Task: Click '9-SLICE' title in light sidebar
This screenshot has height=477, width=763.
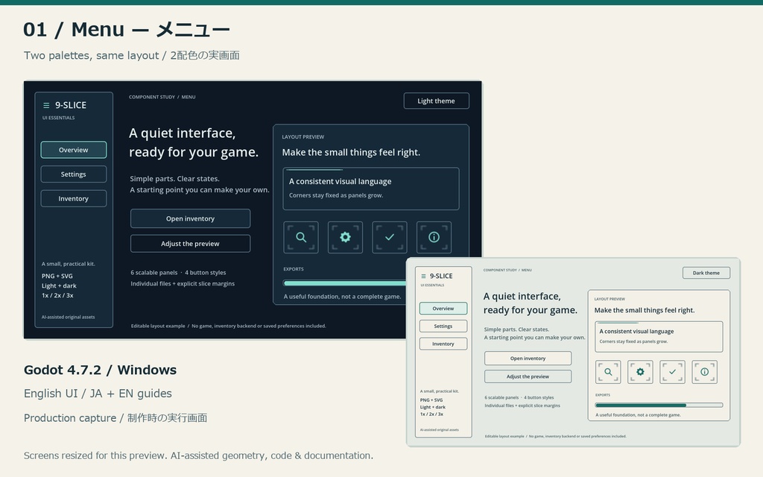Action: pos(441,276)
